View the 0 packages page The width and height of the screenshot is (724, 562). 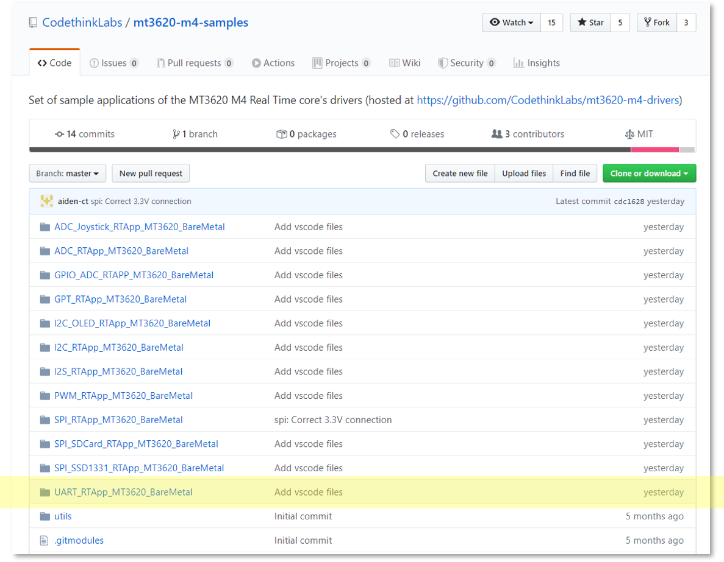[x=307, y=134]
